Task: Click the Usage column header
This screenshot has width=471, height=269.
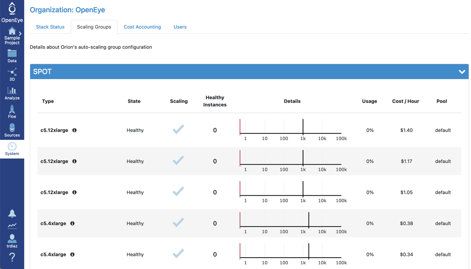Action: tap(369, 101)
